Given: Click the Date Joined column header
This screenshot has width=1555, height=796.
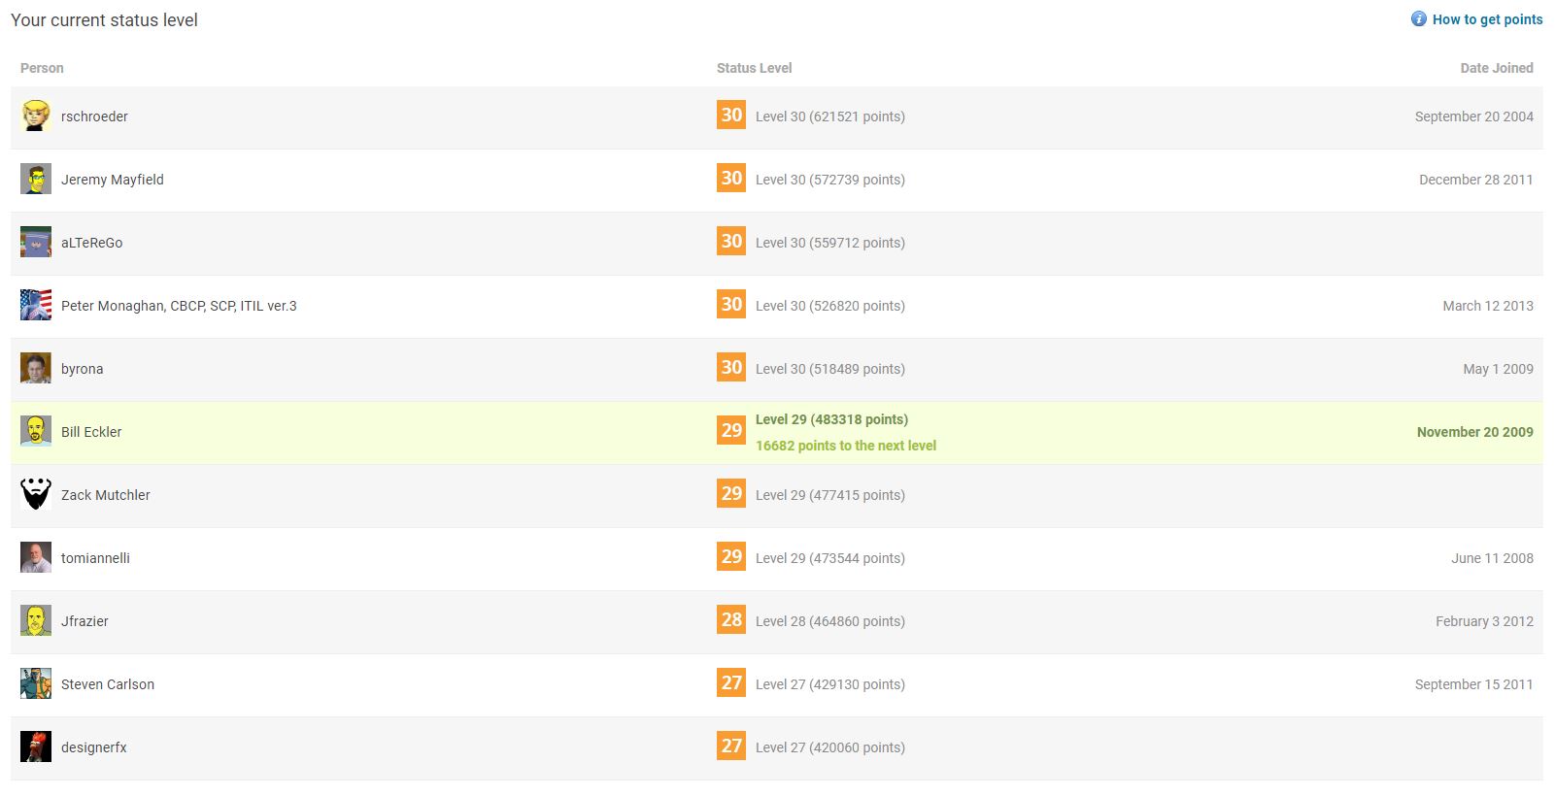Looking at the screenshot, I should (1497, 68).
